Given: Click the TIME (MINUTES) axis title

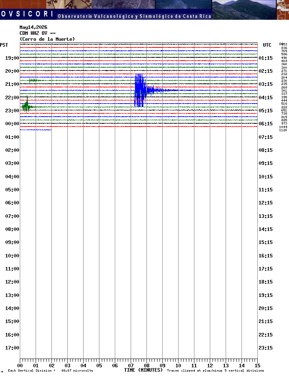Looking at the screenshot, I should point(143,370).
